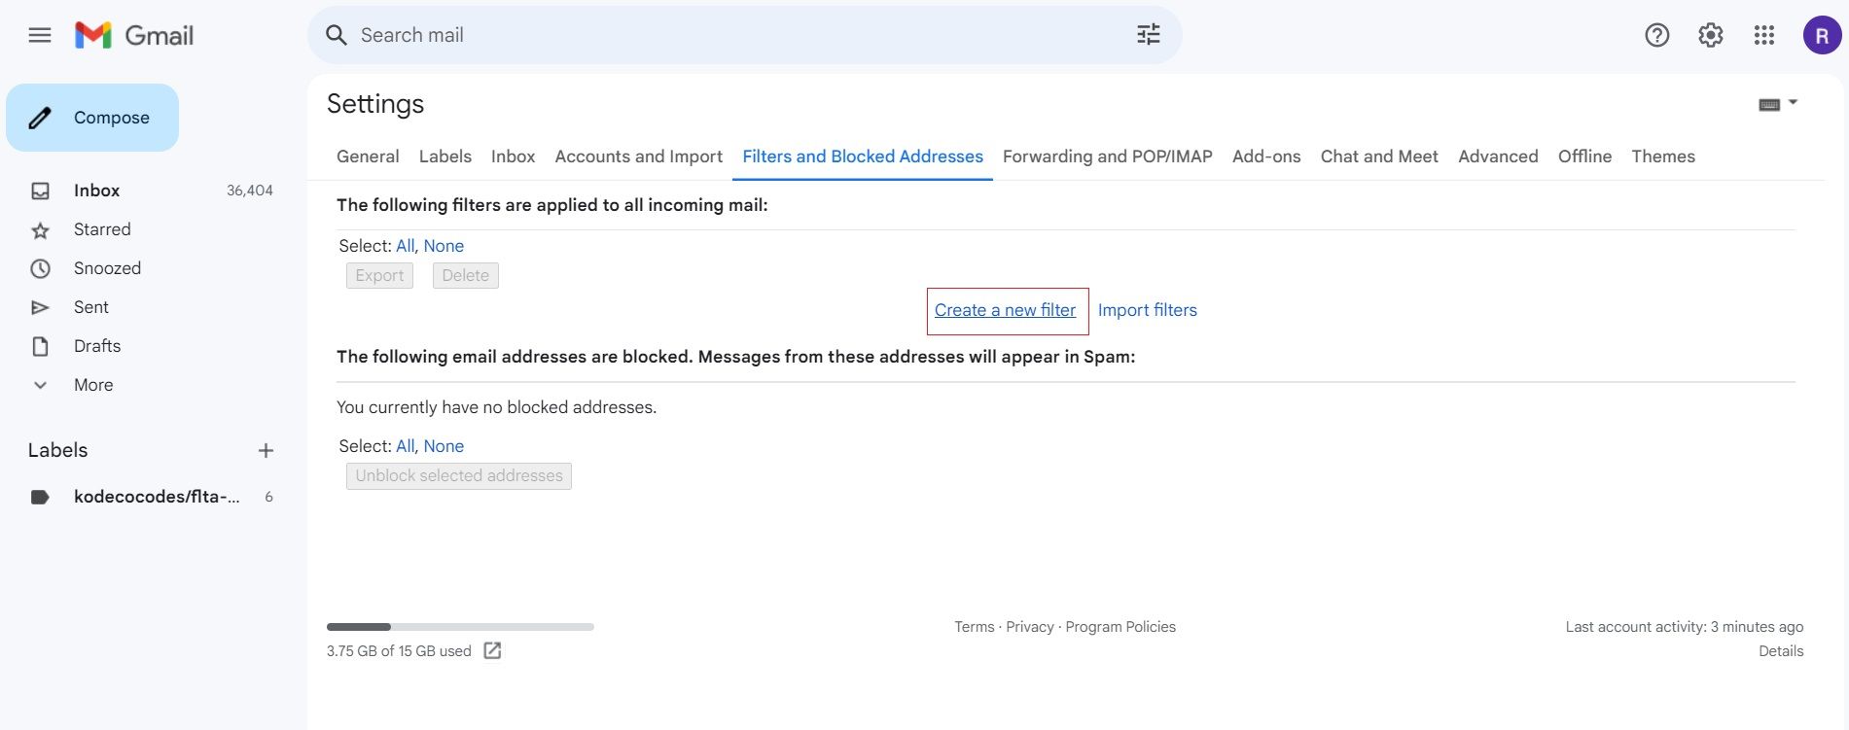Viewport: 1849px width, 730px height.
Task: Click the Import filters link
Action: tap(1147, 310)
